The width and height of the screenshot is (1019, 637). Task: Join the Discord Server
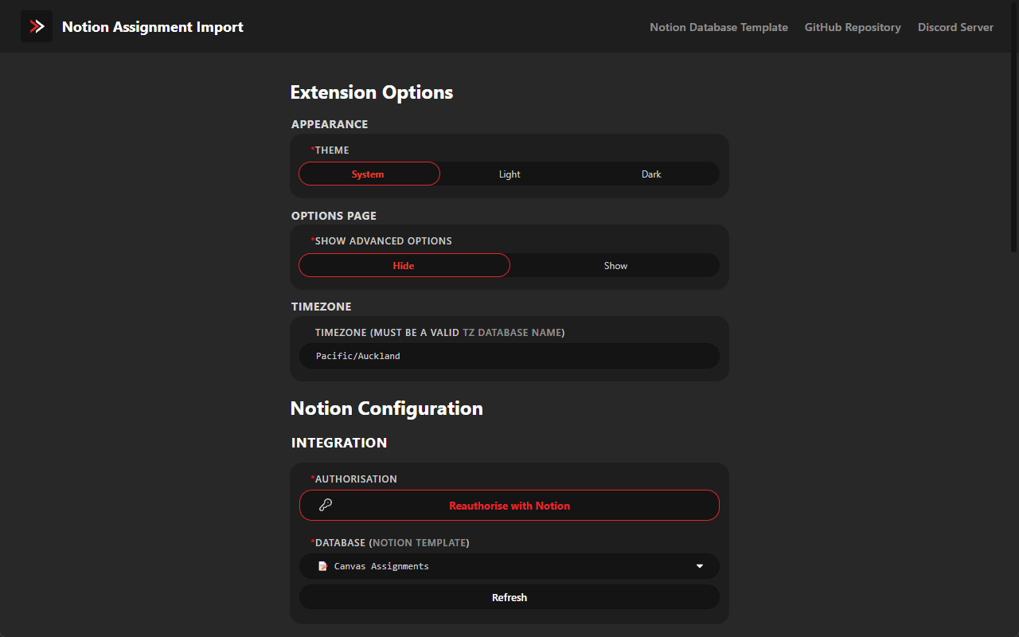(x=955, y=26)
